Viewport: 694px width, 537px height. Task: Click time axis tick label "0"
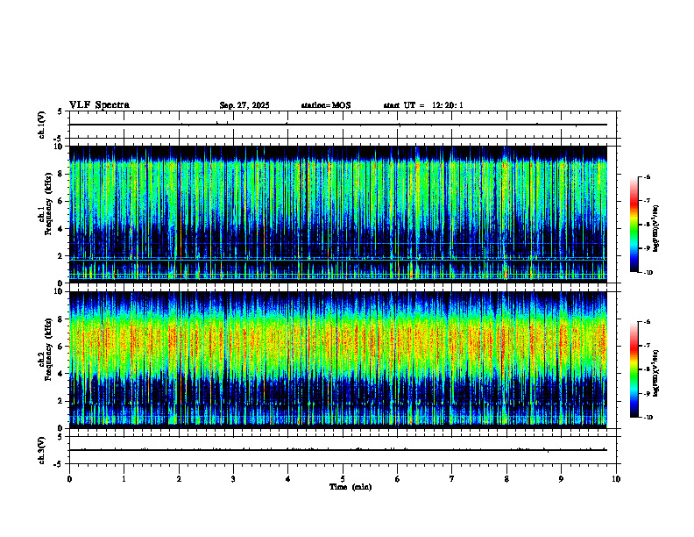69,479
